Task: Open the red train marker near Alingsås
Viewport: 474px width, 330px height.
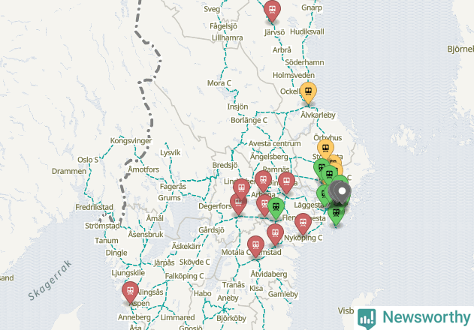Action: point(131,291)
